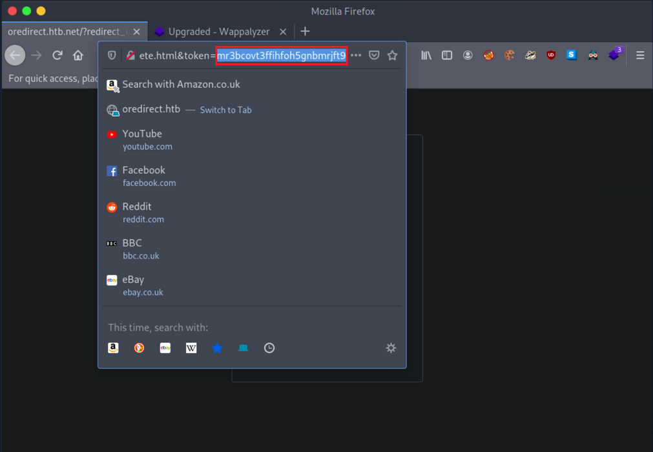The width and height of the screenshot is (653, 452).
Task: Toggle the sidebar view
Action: pyautogui.click(x=447, y=56)
